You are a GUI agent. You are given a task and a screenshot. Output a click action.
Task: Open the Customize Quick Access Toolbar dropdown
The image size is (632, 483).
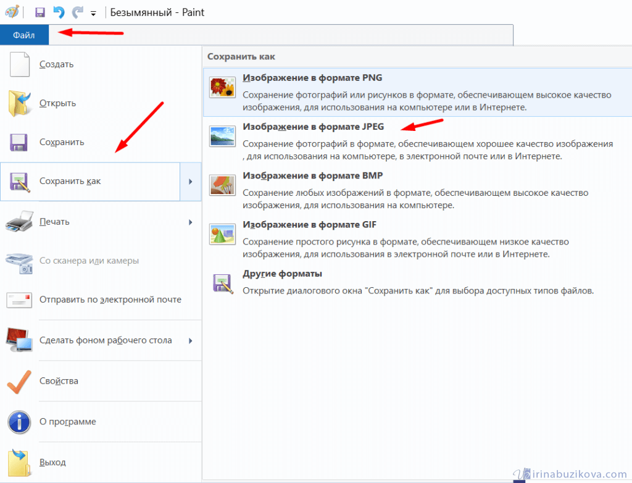(x=93, y=13)
